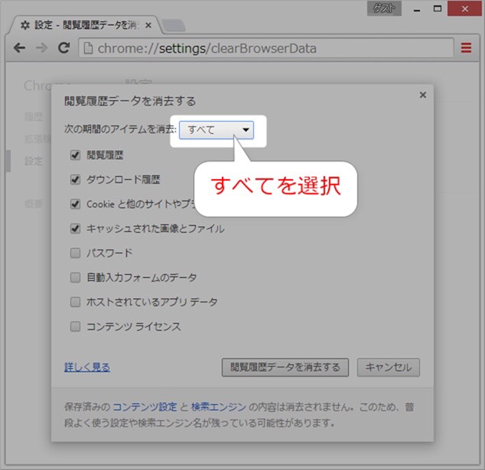Toggle the Cookie と他のサイト checkbox

pos(75,204)
